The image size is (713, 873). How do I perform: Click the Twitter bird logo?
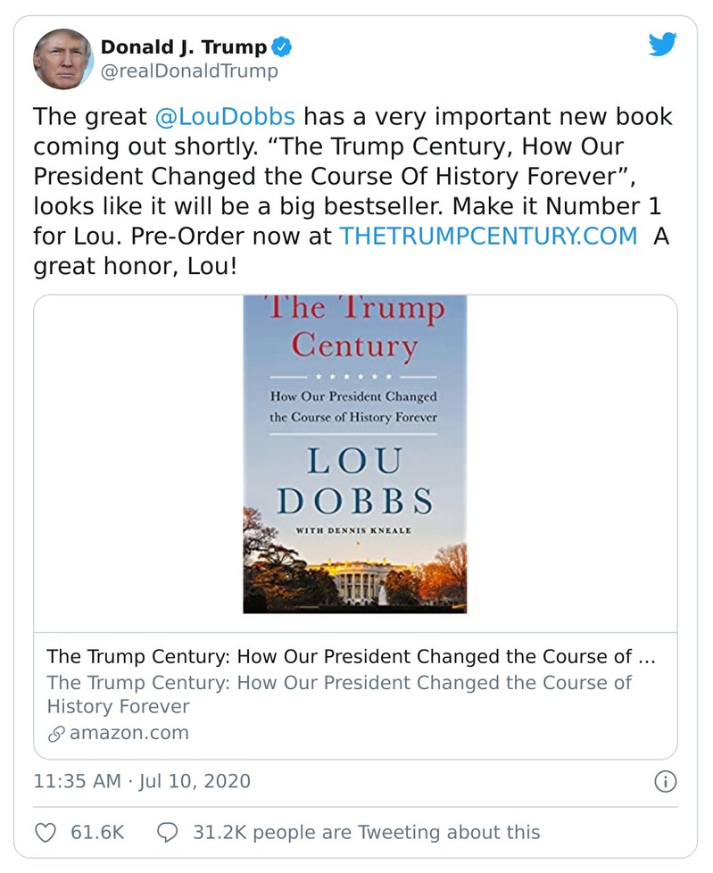(662, 43)
